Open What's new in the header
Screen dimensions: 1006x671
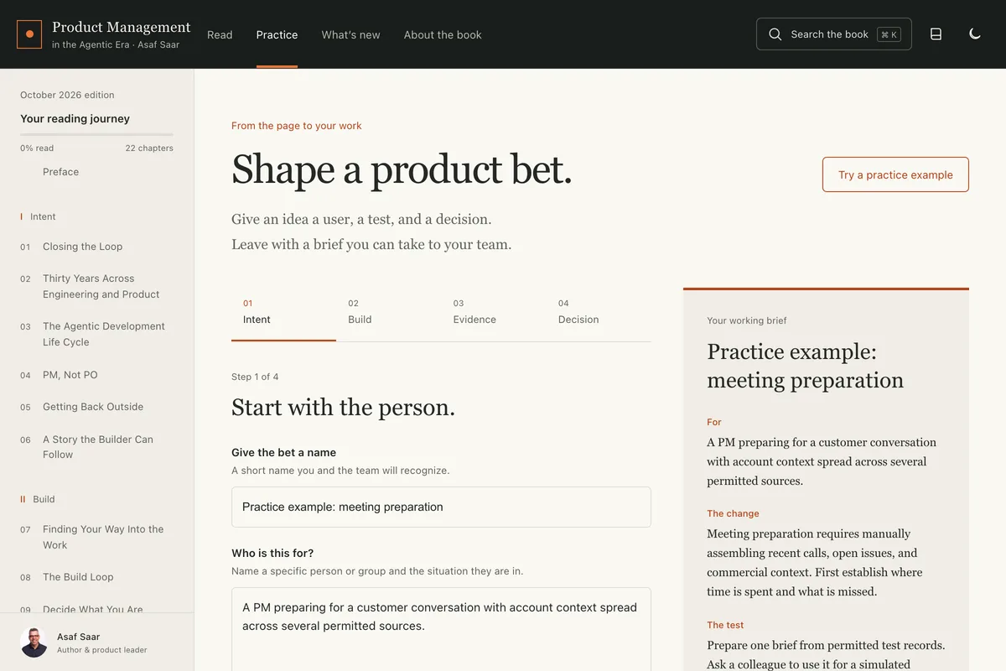point(350,34)
